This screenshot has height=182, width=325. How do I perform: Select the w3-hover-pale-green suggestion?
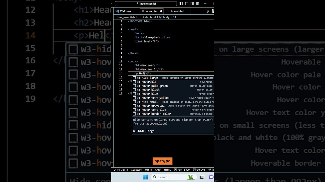[173, 86]
